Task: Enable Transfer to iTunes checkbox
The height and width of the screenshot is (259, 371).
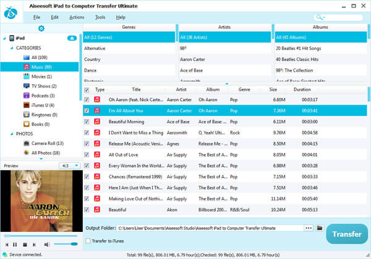Action: (x=88, y=241)
